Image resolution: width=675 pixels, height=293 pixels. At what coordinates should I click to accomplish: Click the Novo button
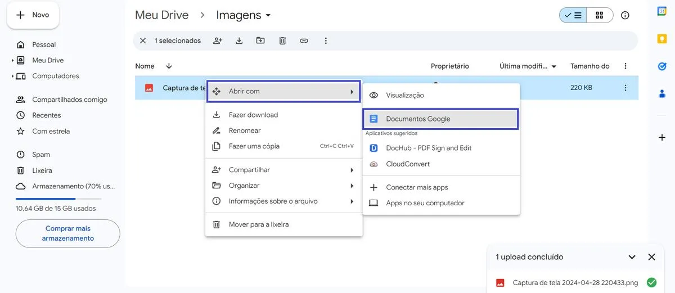(x=33, y=15)
